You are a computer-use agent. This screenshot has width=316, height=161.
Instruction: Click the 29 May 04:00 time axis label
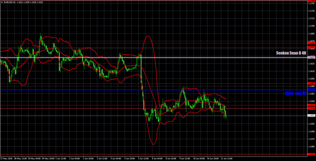click(34, 159)
